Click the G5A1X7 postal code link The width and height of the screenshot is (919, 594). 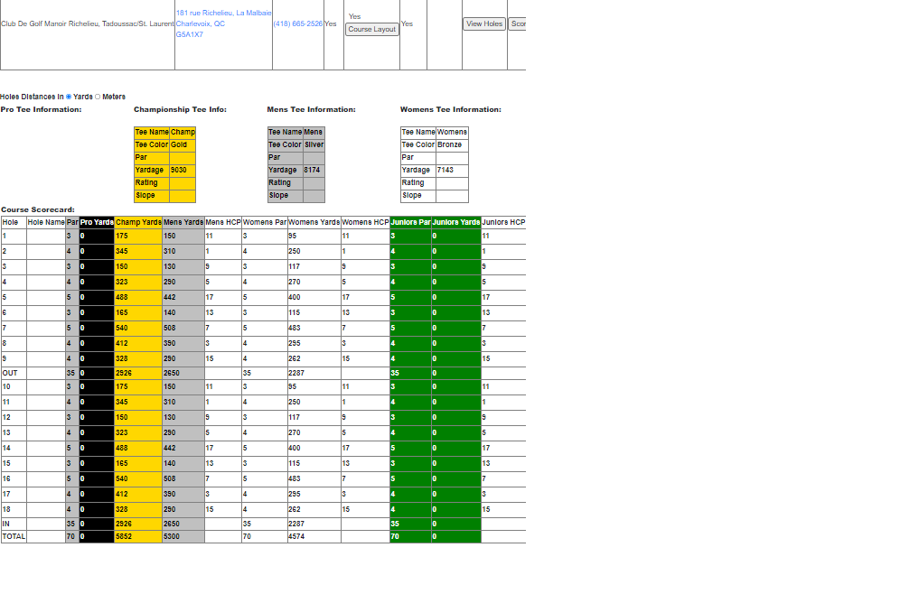(189, 34)
